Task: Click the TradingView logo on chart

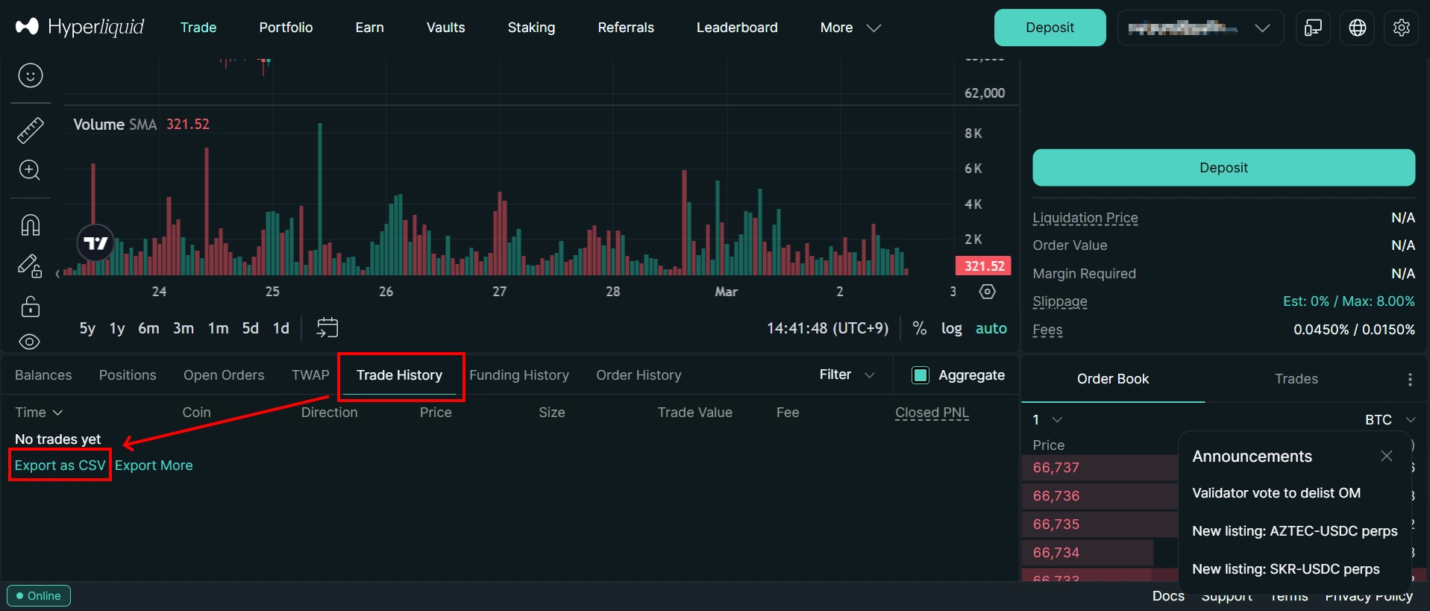Action: click(x=95, y=243)
